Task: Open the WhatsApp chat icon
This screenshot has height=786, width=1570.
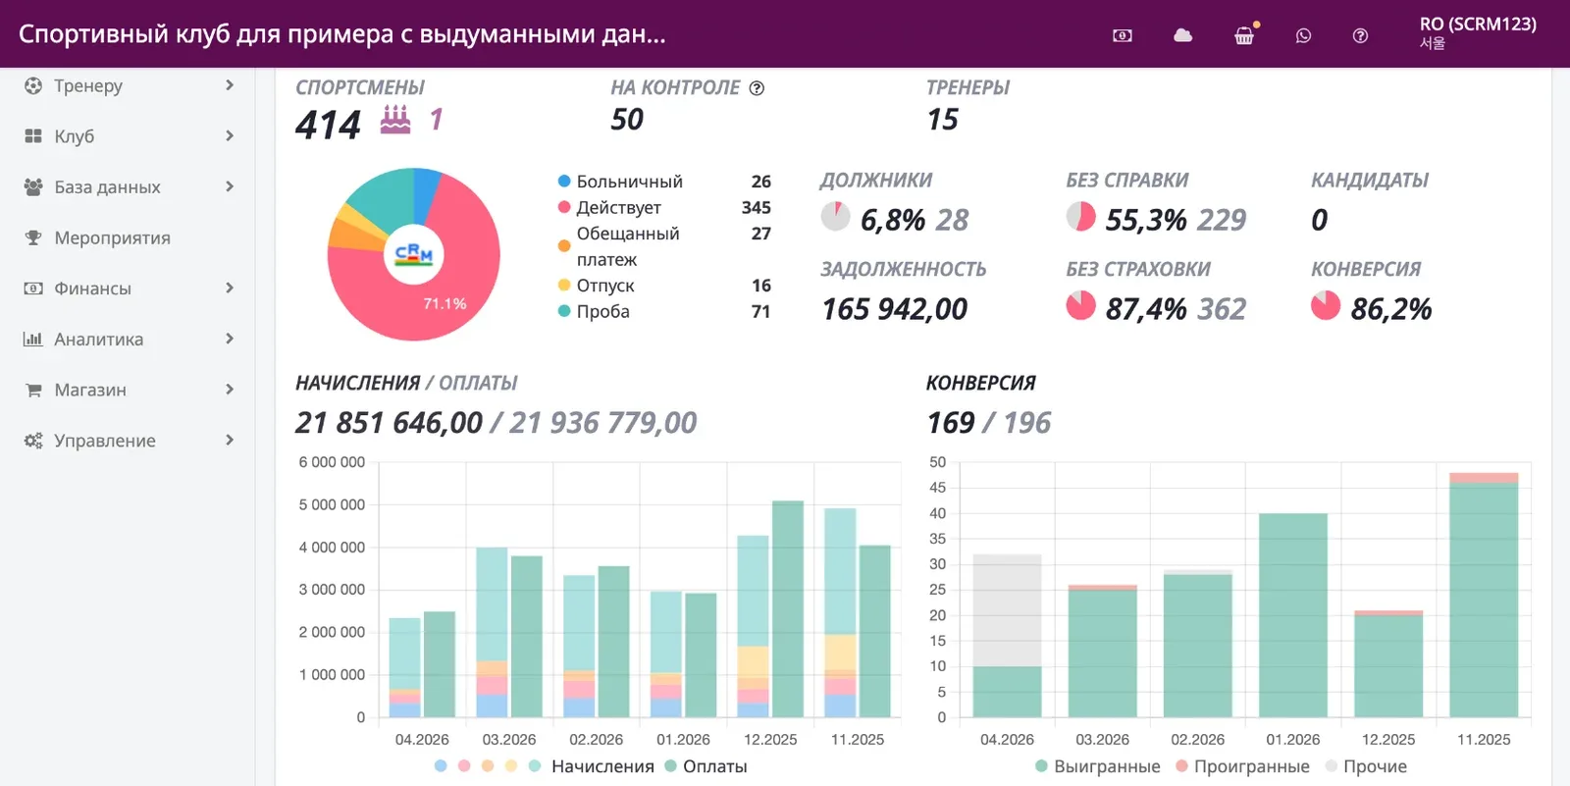Action: click(1303, 35)
